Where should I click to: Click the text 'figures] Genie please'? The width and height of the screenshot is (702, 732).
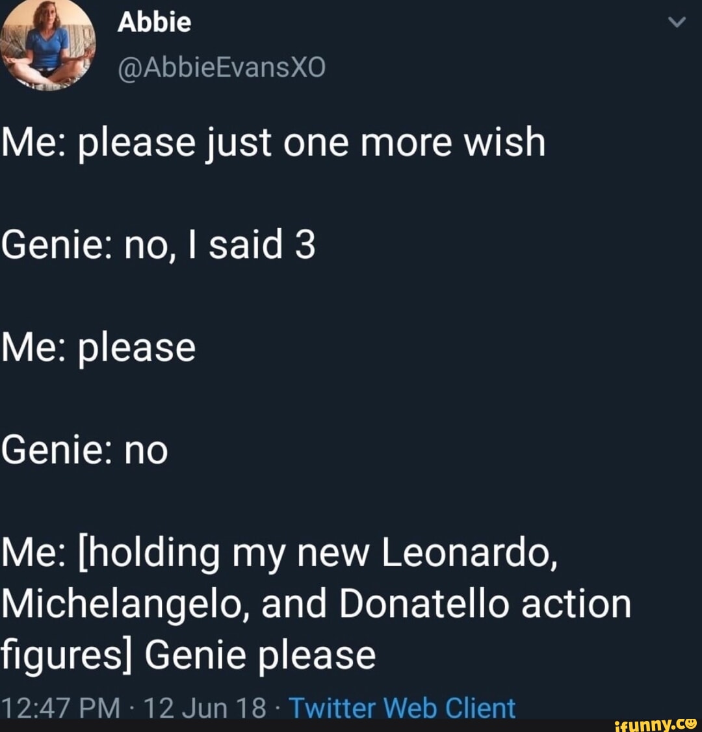click(188, 655)
